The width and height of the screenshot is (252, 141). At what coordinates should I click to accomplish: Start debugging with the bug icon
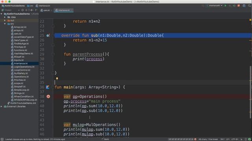click(x=230, y=6)
